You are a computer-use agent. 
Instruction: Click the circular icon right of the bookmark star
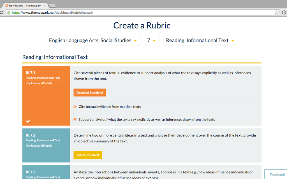pyautogui.click(x=284, y=13)
